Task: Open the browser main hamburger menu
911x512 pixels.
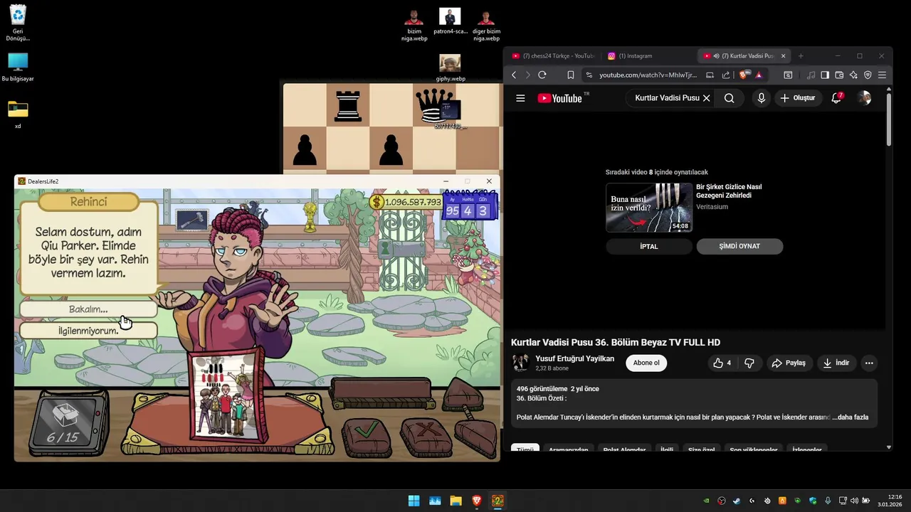Action: [x=882, y=75]
